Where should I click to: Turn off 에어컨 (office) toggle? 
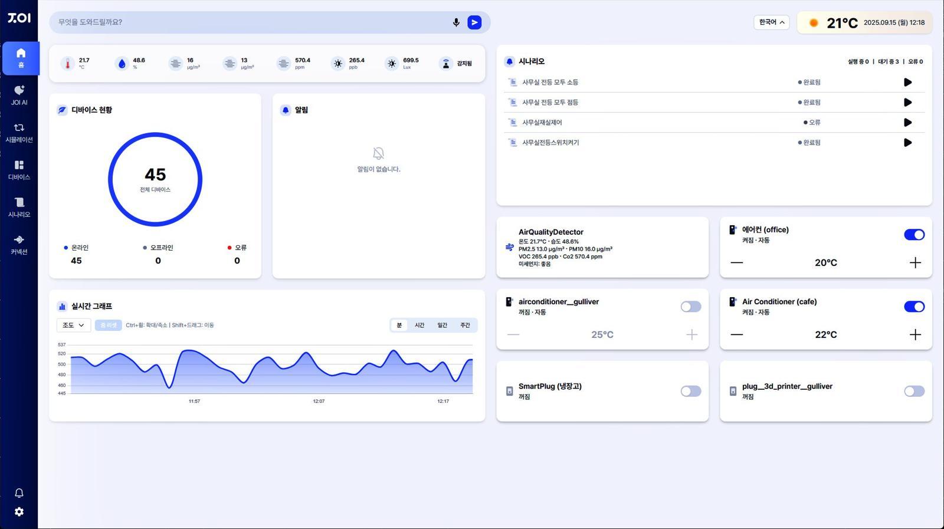point(914,235)
